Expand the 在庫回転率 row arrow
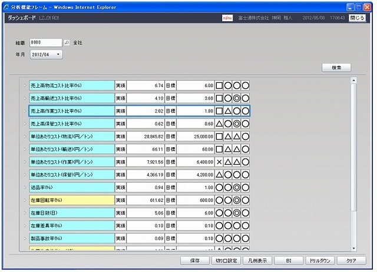The width and height of the screenshot is (377, 272). point(25,200)
